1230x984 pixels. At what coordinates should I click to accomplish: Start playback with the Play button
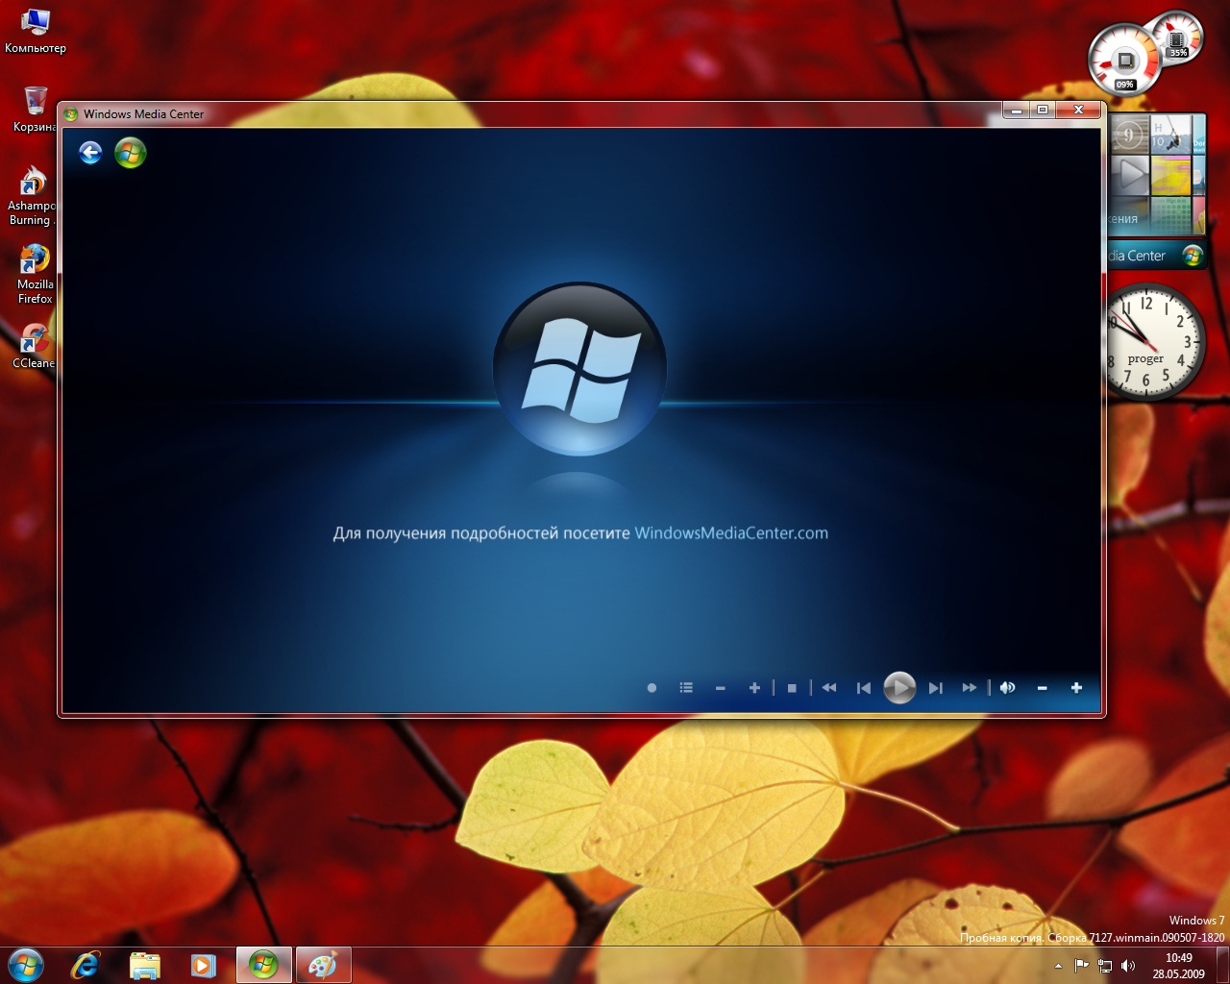899,688
